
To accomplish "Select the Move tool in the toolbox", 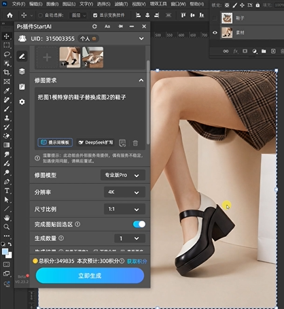I will tap(7, 36).
